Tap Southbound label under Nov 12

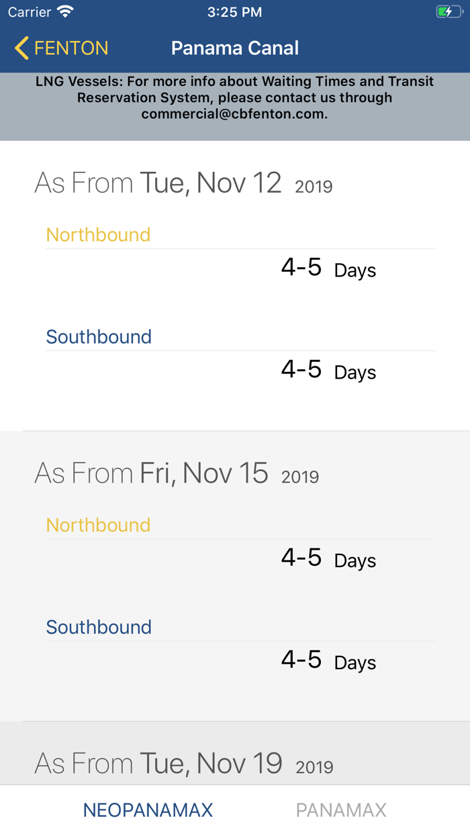(x=99, y=337)
